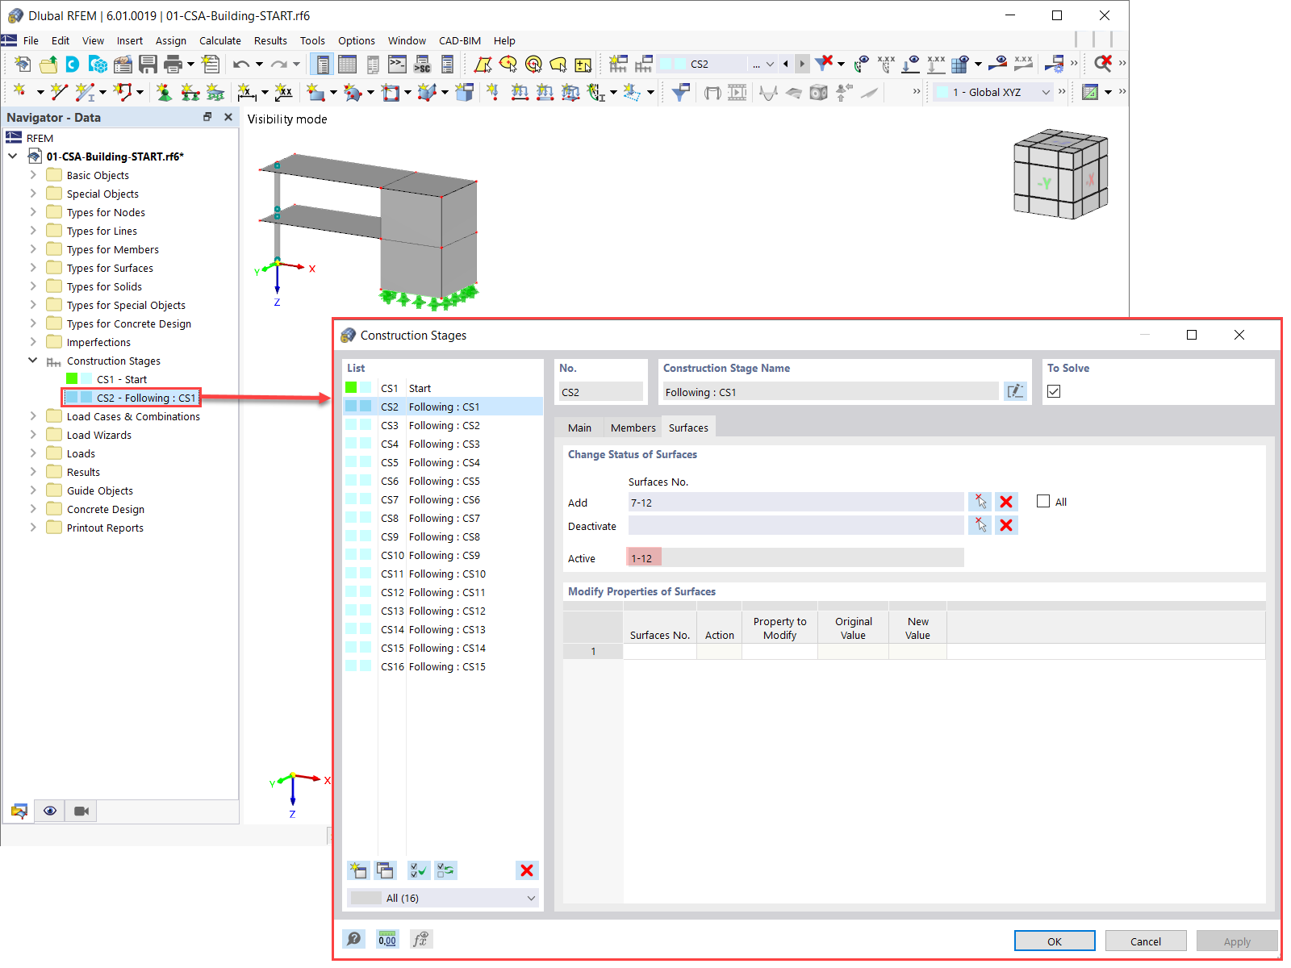Click the funnel filter icon in second toolbar
This screenshot has height=968, width=1291.
680,92
